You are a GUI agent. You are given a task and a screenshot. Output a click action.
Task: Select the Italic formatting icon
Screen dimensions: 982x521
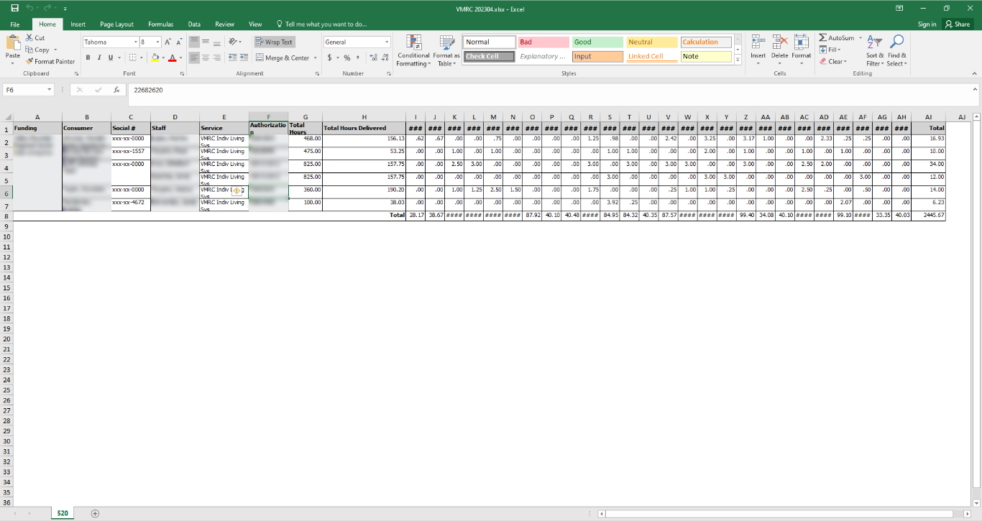98,57
